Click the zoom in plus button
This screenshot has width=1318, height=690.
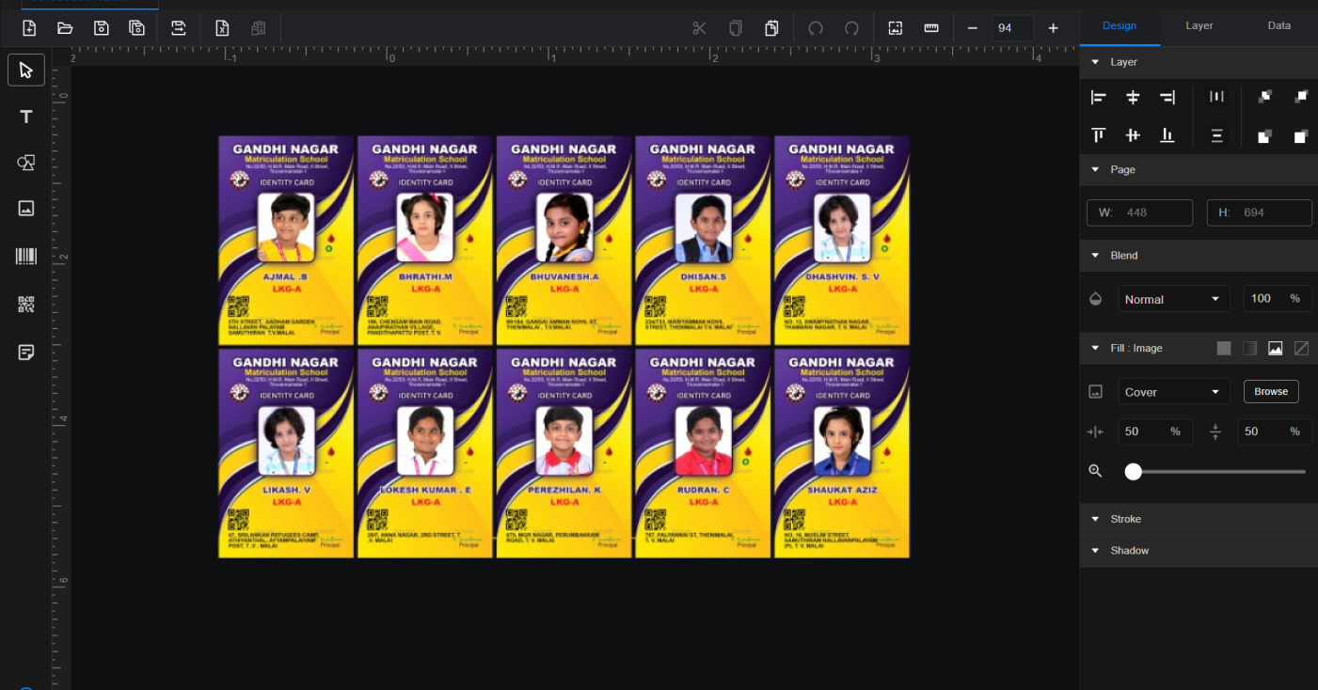[1053, 28]
